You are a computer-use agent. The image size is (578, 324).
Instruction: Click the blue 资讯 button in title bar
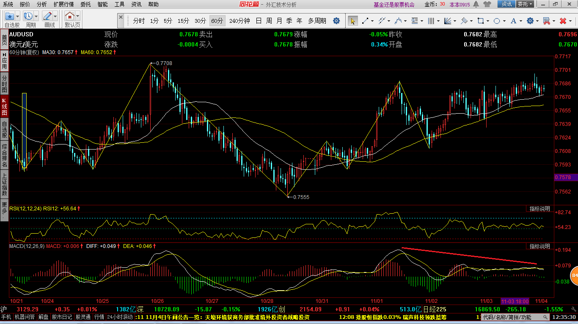pyautogui.click(x=506, y=4)
